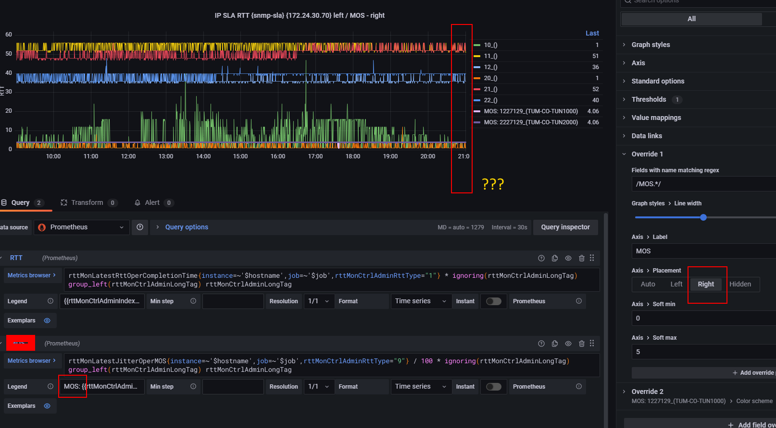Viewport: 776px width, 428px height.
Task: Click the Transform tab icon
Action: coord(64,203)
